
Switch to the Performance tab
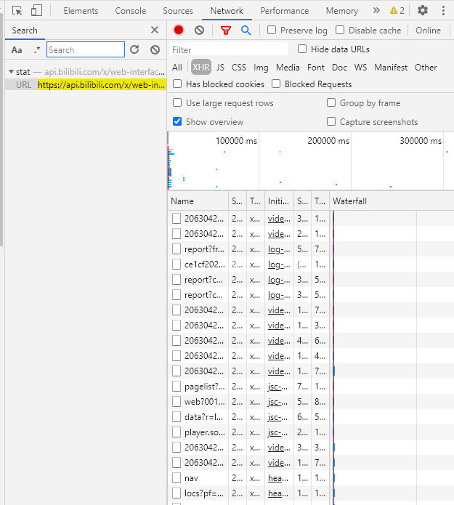284,11
